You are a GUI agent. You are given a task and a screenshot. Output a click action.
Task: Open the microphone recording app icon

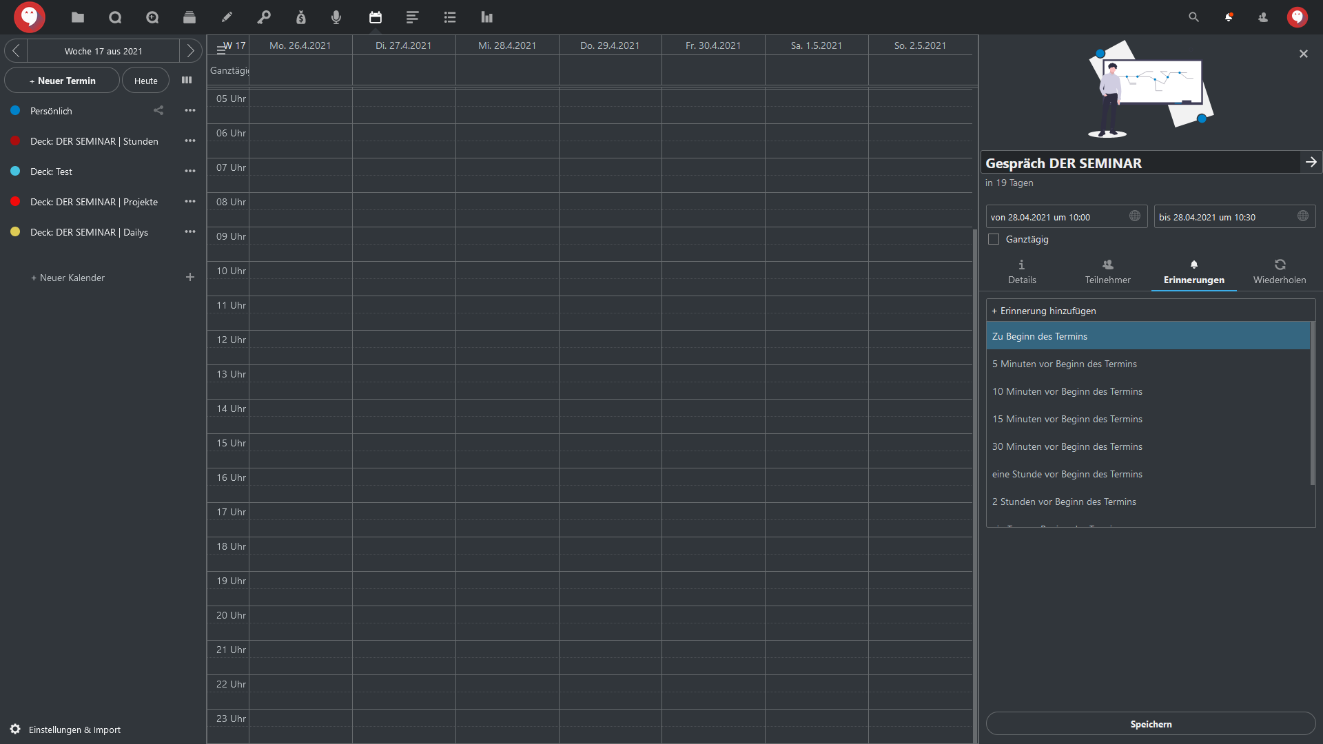coord(336,17)
